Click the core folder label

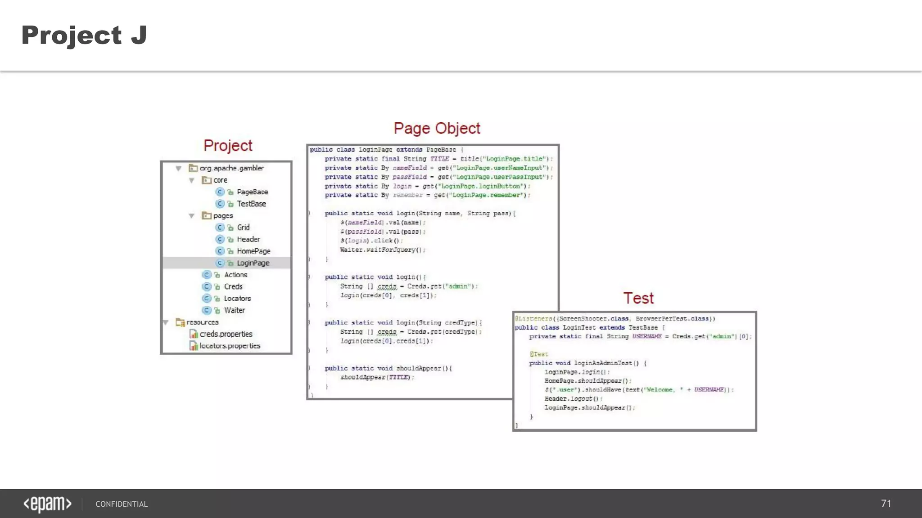[220, 180]
